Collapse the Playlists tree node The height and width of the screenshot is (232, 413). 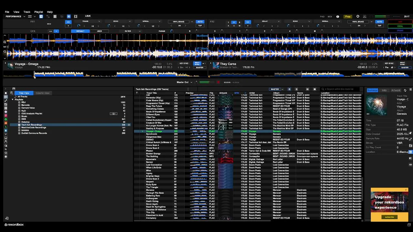13,100
